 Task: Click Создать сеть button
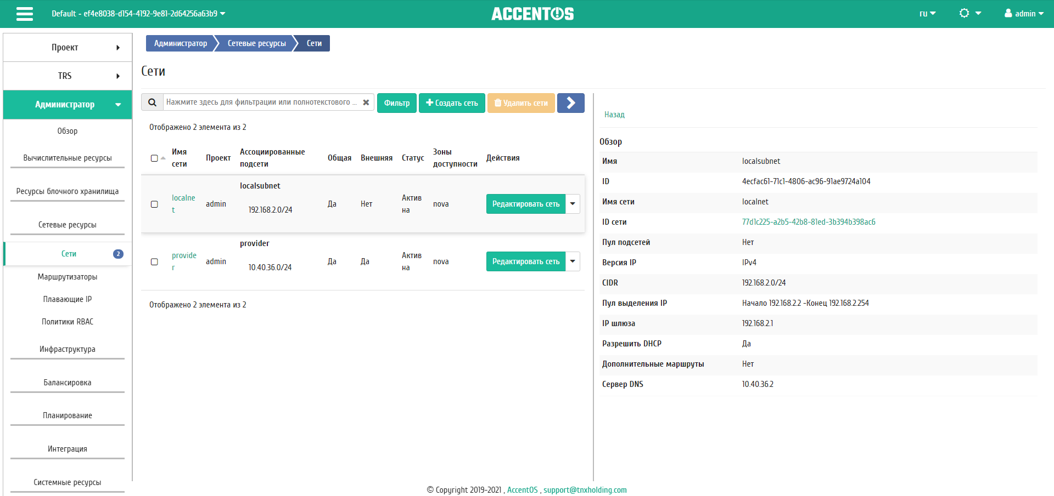pos(452,102)
